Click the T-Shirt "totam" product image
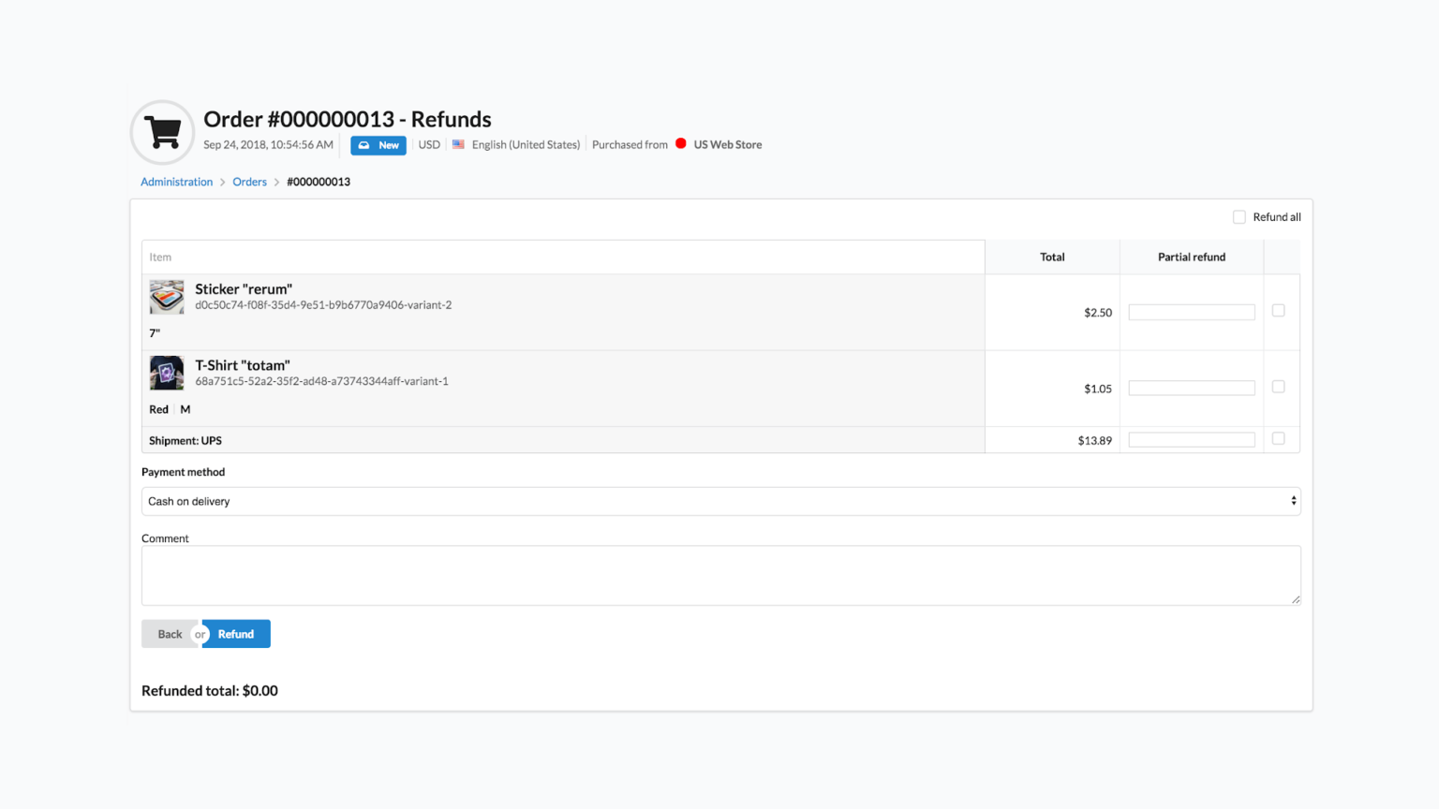Screen dimensions: 1439x809 pos(166,373)
